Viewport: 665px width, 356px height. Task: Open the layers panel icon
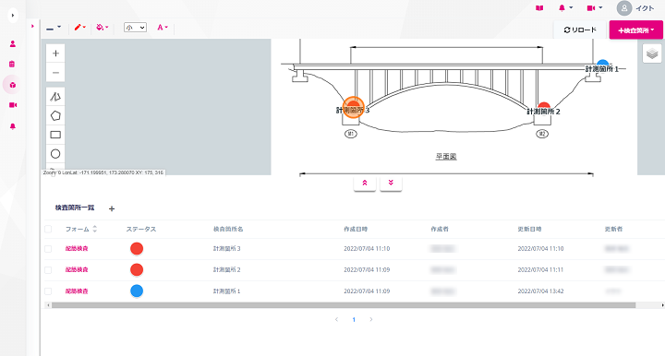[652, 53]
